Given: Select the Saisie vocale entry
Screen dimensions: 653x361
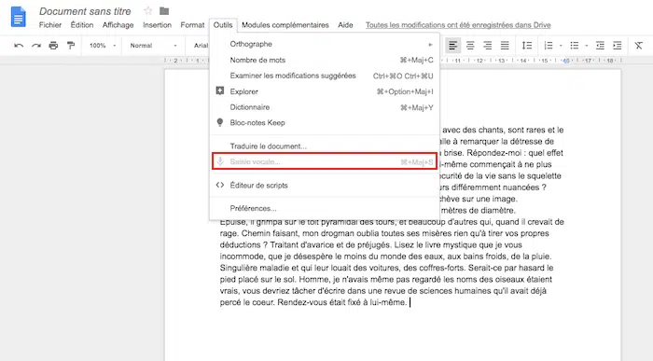Looking at the screenshot, I should tap(325, 161).
